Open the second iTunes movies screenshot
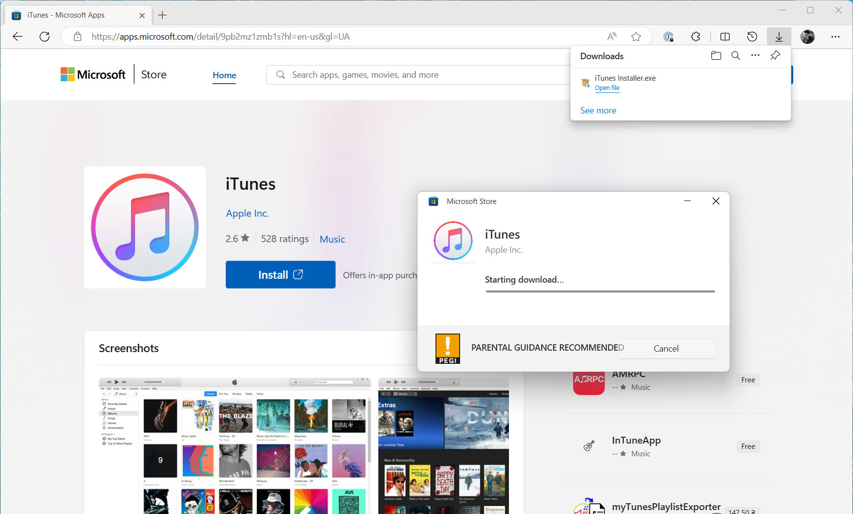 tap(443, 445)
